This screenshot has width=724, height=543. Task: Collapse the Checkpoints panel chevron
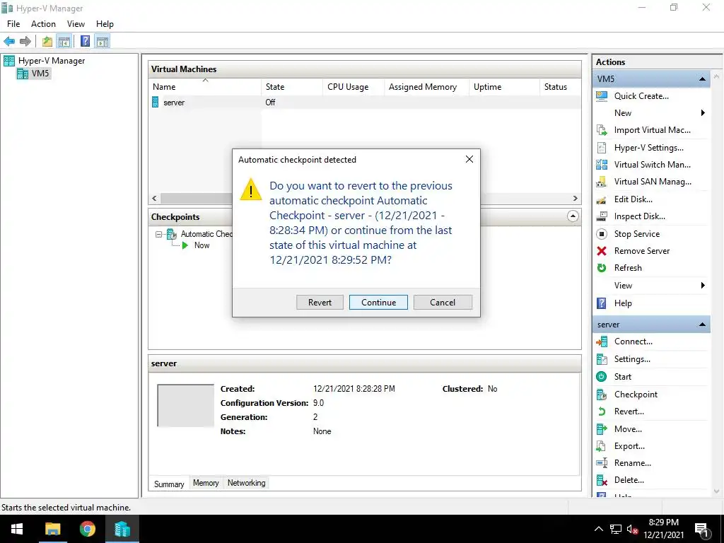click(573, 216)
